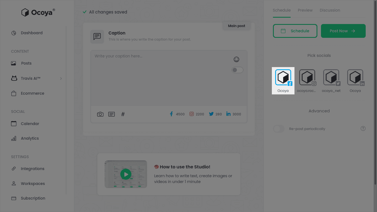Add a photo with the camera icon
Image resolution: width=377 pixels, height=212 pixels.
point(100,114)
